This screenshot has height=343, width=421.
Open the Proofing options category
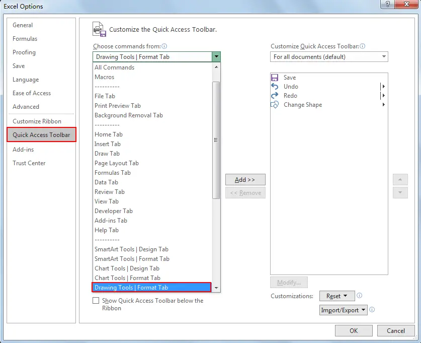coord(41,52)
